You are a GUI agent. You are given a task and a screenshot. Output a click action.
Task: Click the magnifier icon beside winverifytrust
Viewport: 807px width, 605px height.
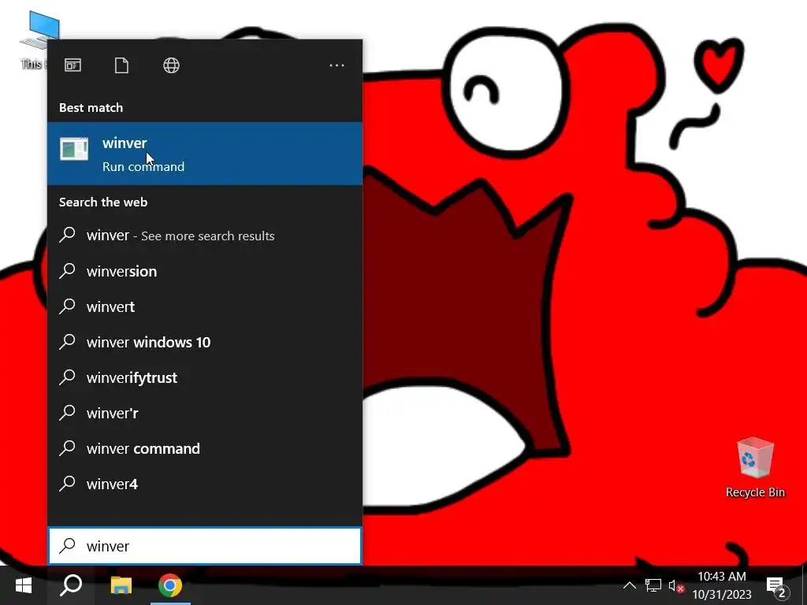click(67, 377)
